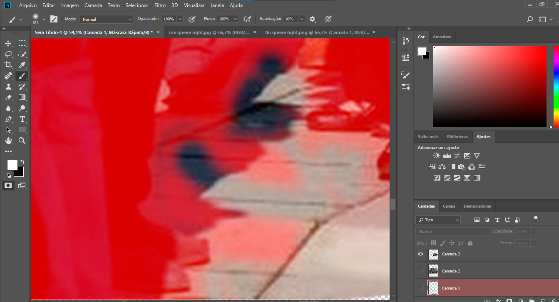The height and width of the screenshot is (302, 559).
Task: Open the Filtro menu
Action: click(x=160, y=5)
